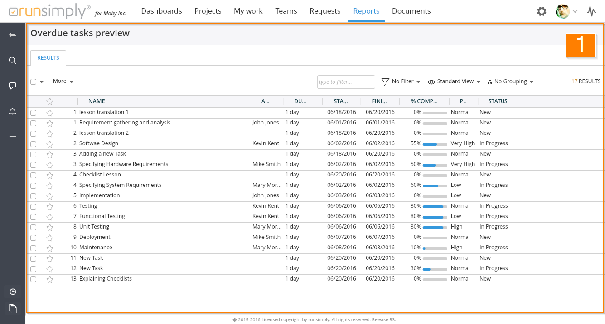
Task: Click the type to filter input field
Action: click(346, 82)
